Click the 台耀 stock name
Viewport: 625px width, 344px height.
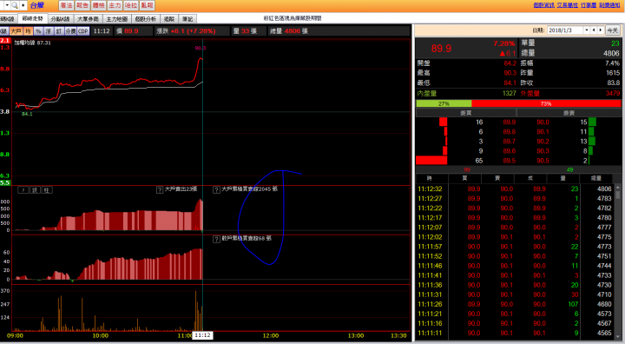pyautogui.click(x=37, y=5)
